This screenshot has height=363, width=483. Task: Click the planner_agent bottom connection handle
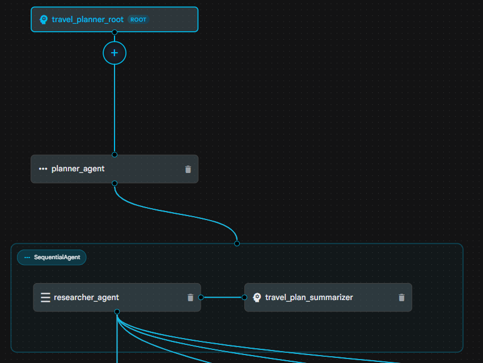[115, 183]
